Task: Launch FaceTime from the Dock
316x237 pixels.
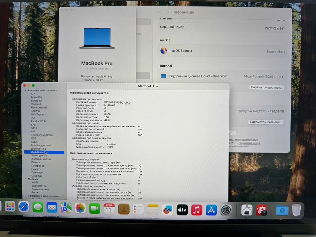Action: 94,209
